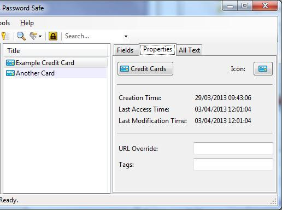Click the yellow padlock lock icon
282x210 pixels.
(x=53, y=36)
